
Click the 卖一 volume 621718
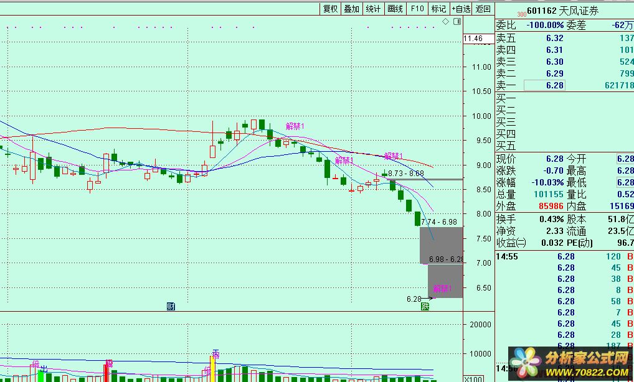(x=619, y=85)
